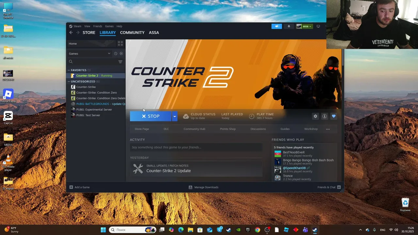
Task: Open game info icon
Action: click(x=325, y=116)
